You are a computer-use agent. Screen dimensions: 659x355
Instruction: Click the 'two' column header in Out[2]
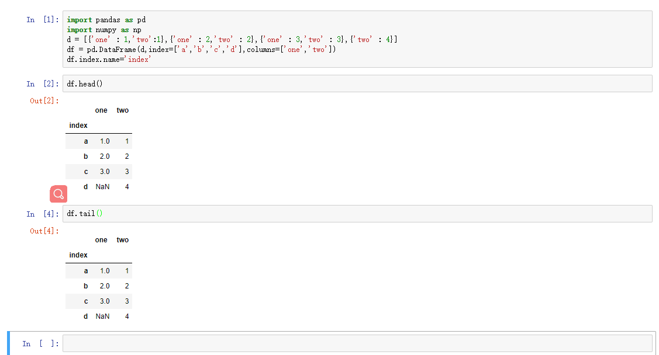point(123,110)
